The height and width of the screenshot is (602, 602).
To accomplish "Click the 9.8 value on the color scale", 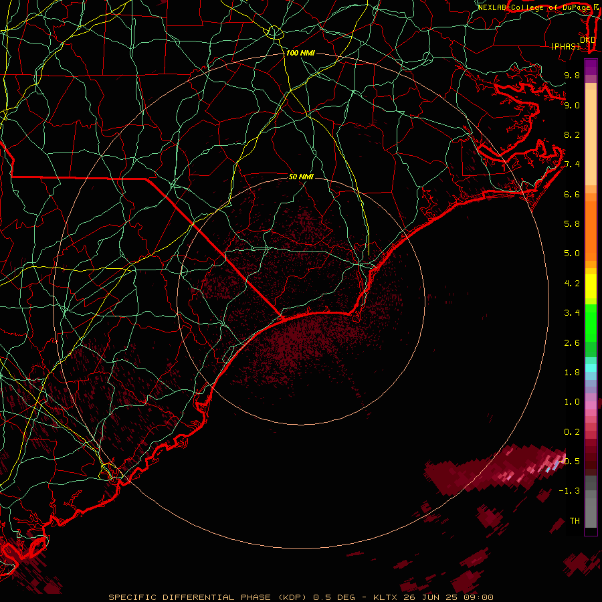I will tap(572, 75).
